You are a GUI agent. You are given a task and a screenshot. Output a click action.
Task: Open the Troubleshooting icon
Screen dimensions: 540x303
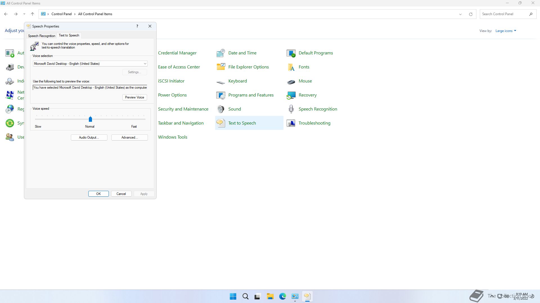click(291, 123)
